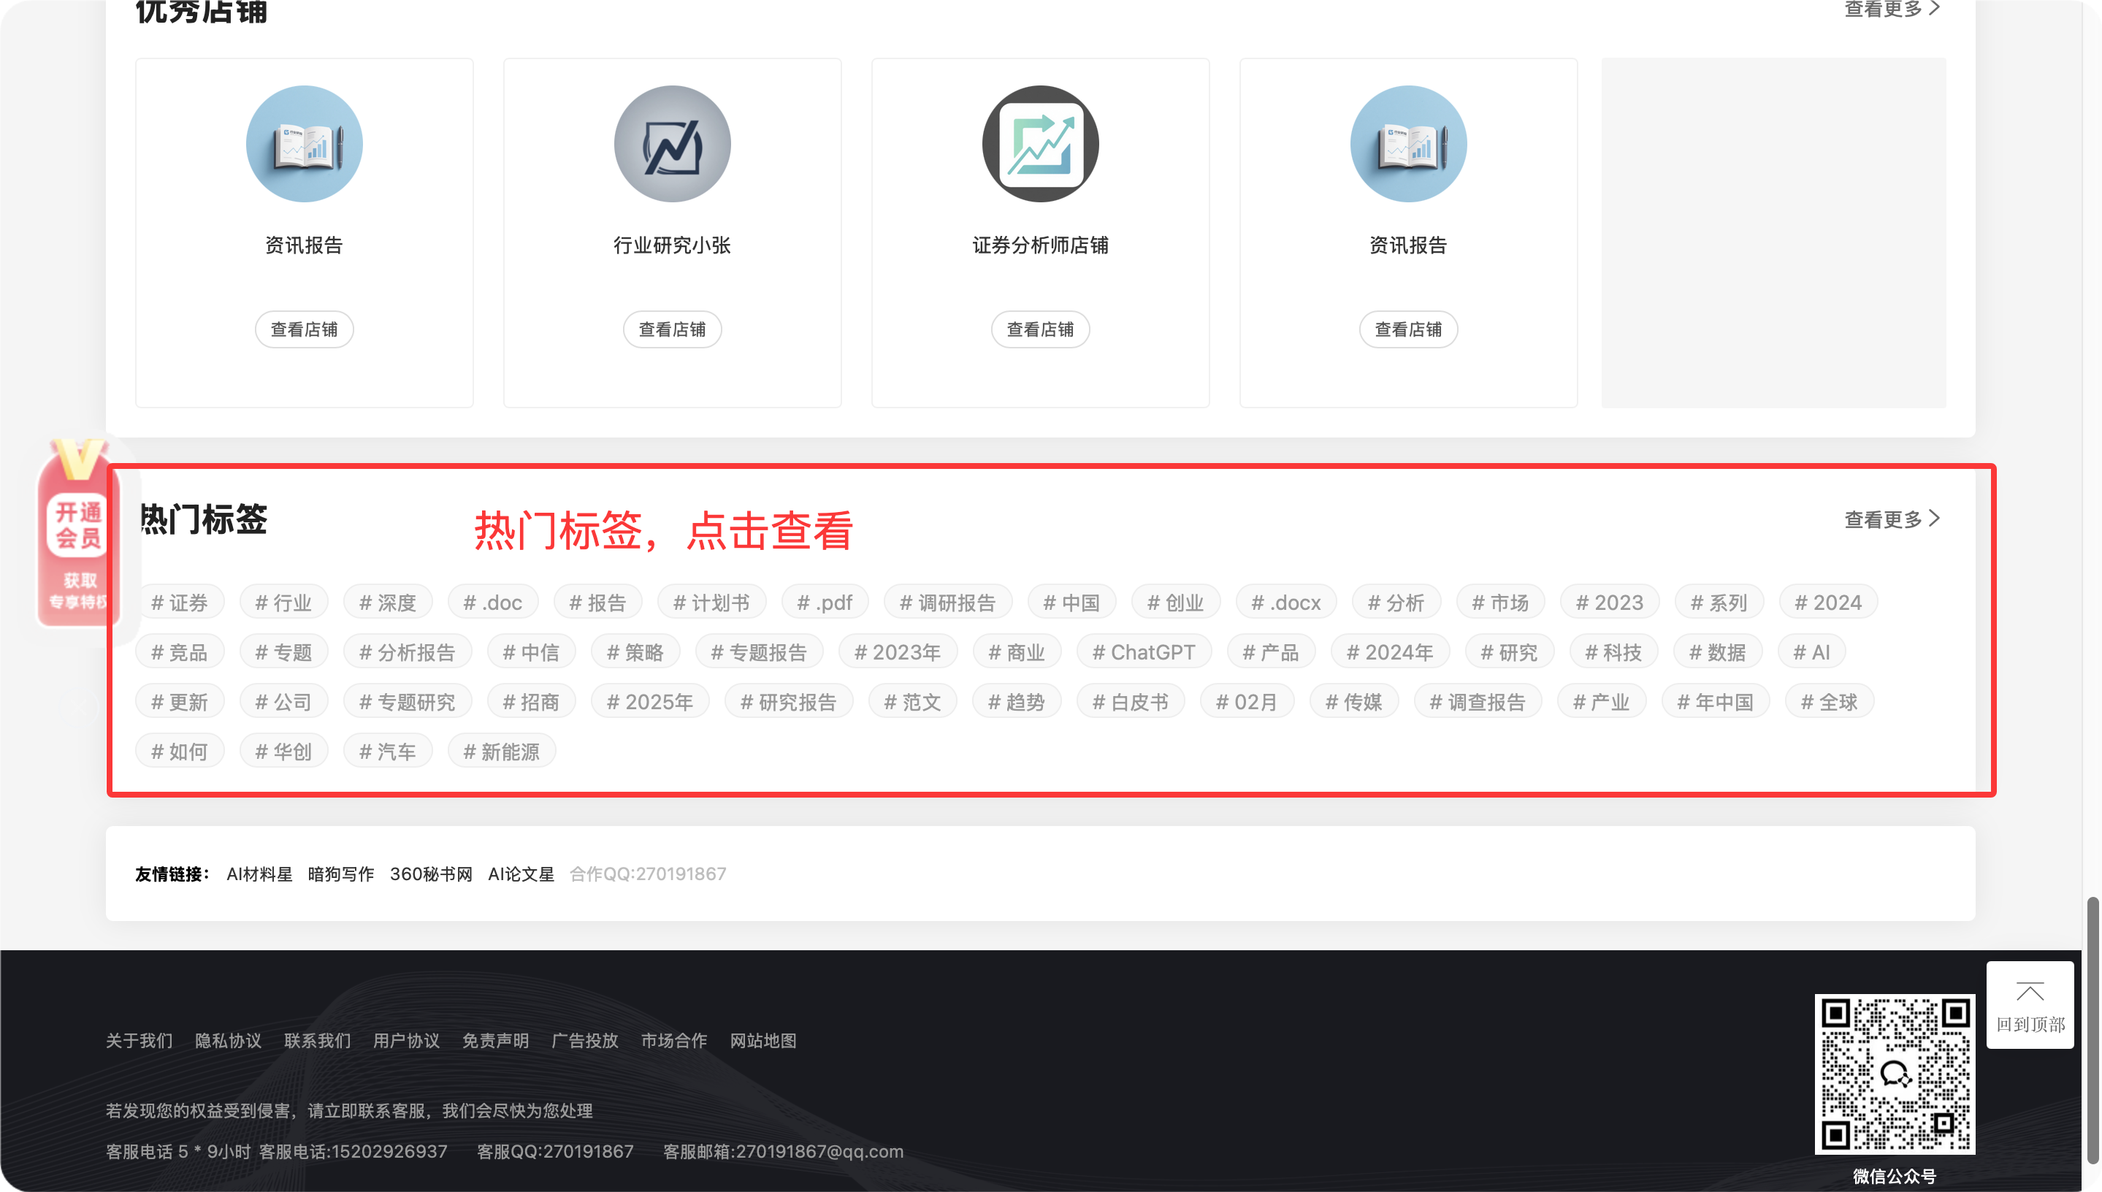2102x1192 pixels.
Task: Click the 证券分析师店铺 store name
Action: 1039,245
